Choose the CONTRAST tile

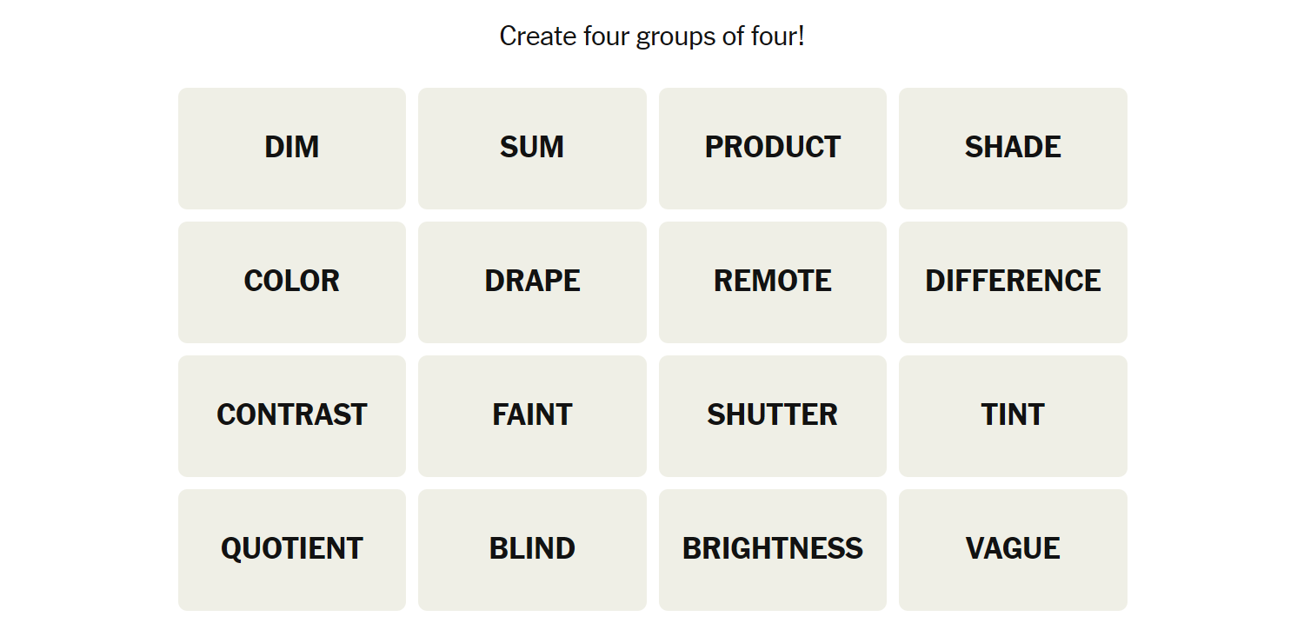tap(292, 415)
